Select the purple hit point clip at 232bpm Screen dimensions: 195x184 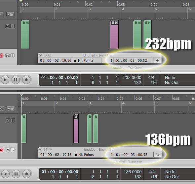coord(114,34)
